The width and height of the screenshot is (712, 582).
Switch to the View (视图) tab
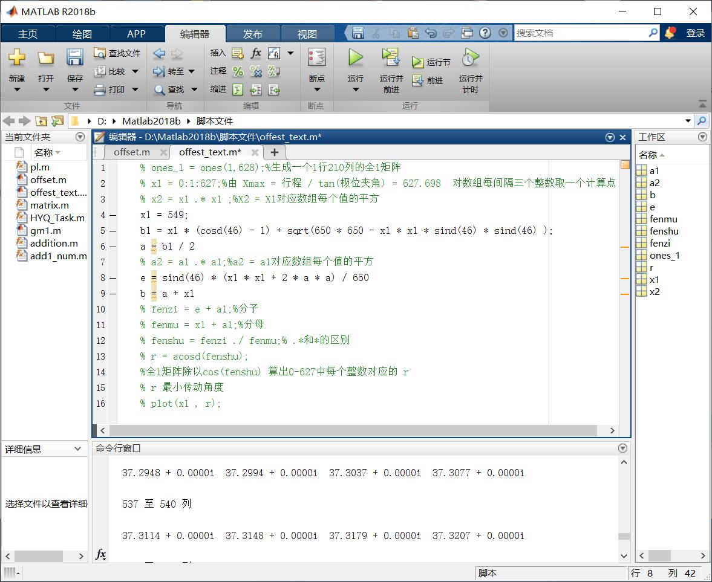point(307,34)
